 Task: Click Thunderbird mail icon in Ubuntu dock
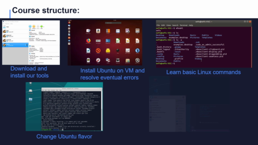click(69, 25)
